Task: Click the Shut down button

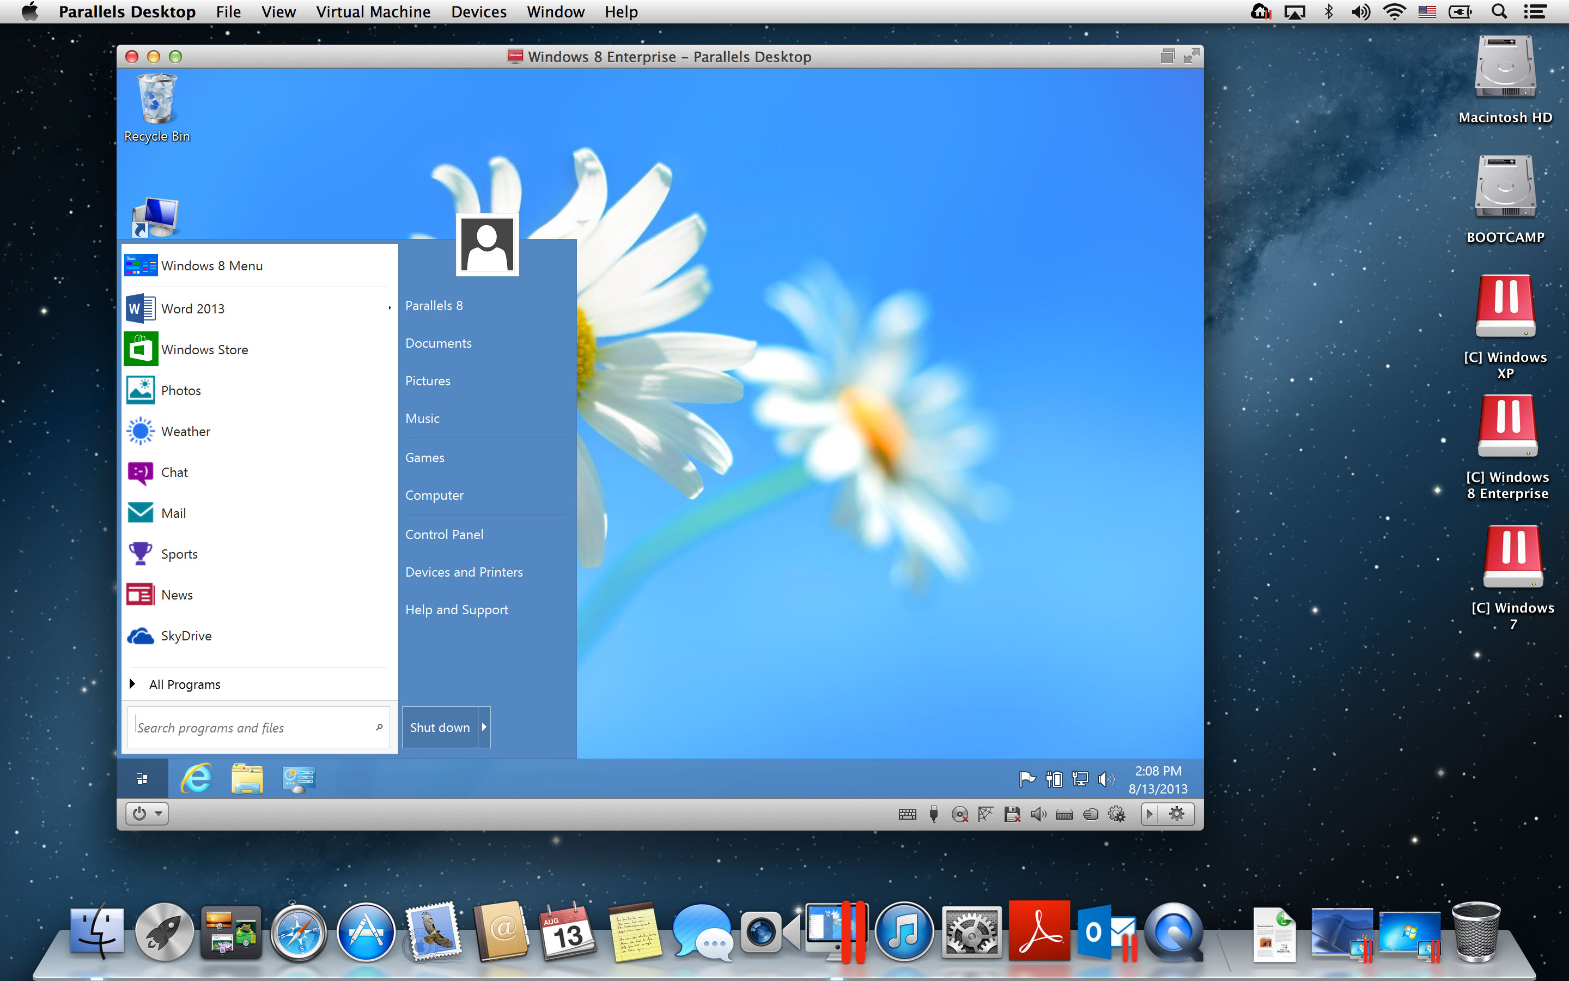Action: 440,726
